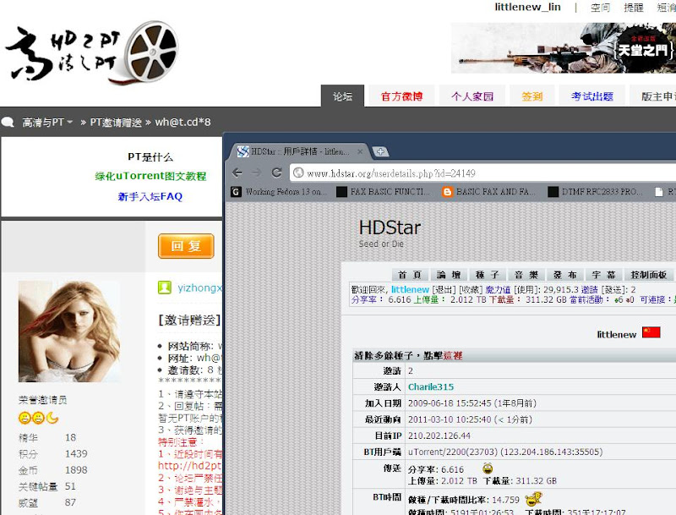The height and width of the screenshot is (515, 676).
Task: Click the back arrow in browser window
Action: (x=237, y=173)
